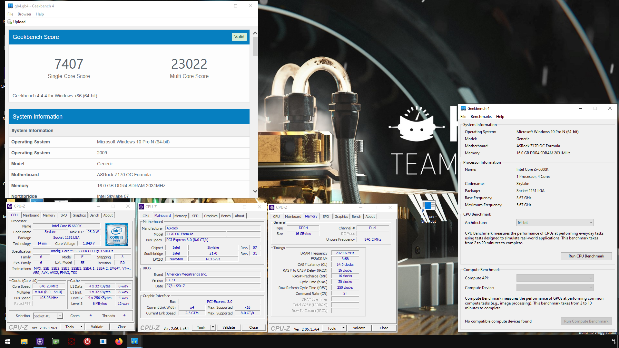The image size is (619, 348).
Task: Open the About tab in the CPU-tab CPU-Z window
Action: pos(108,215)
